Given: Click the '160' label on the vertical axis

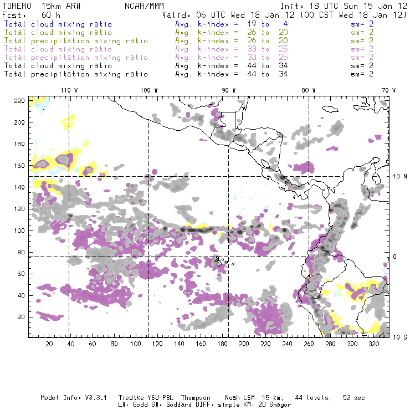Looking at the screenshot, I should click(19, 166).
